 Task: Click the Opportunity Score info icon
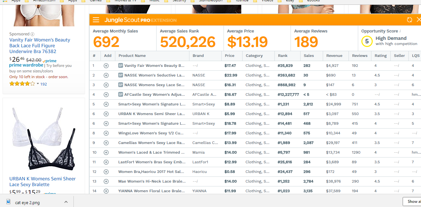(x=400, y=31)
